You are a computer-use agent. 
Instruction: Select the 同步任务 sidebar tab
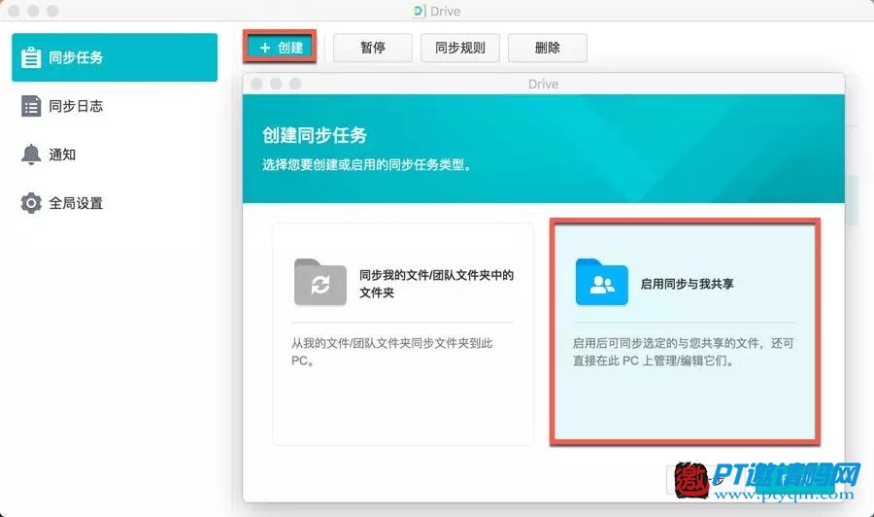pyautogui.click(x=115, y=57)
